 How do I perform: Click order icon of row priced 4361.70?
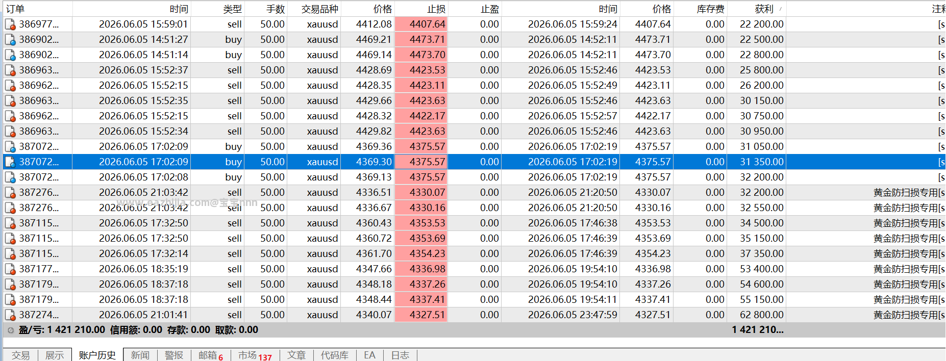10,254
